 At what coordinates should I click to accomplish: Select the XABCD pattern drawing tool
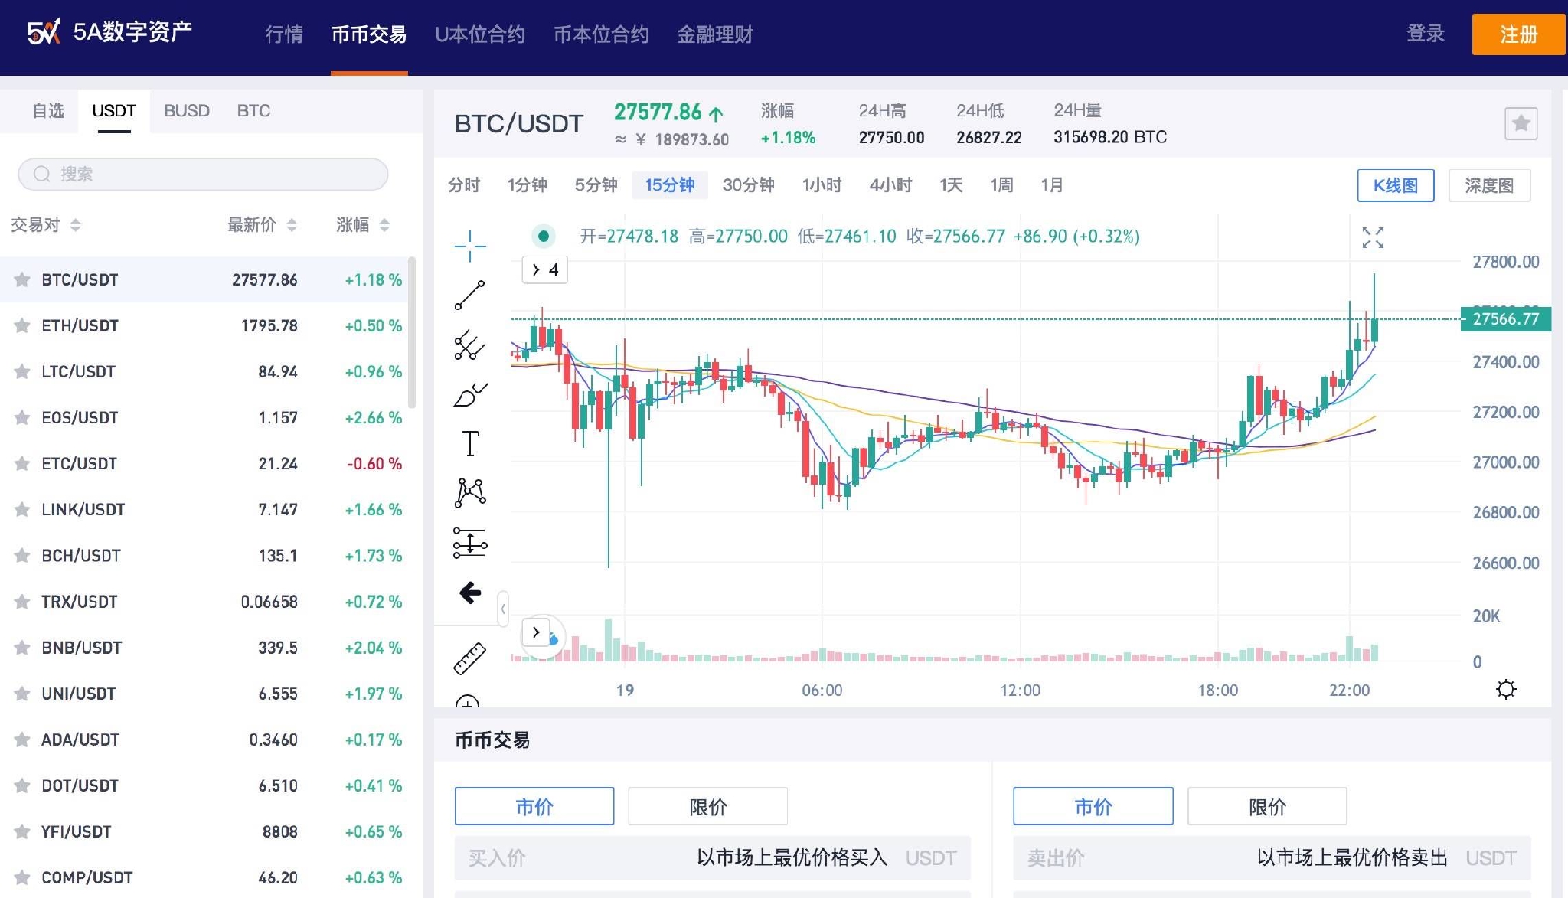[469, 492]
